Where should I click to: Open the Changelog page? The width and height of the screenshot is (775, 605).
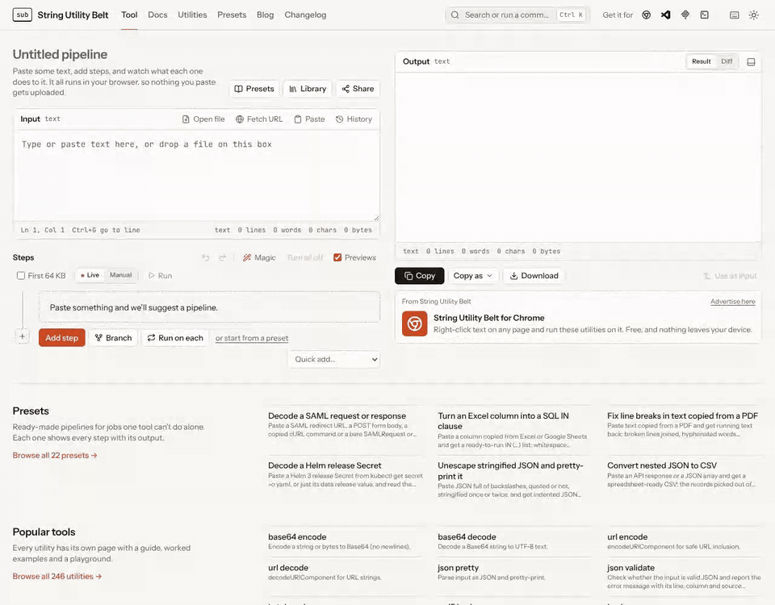click(x=305, y=15)
